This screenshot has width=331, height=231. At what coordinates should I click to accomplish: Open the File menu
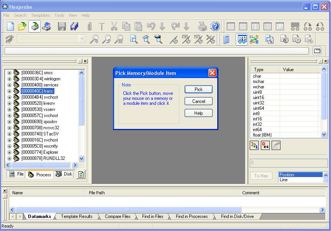tap(6, 15)
